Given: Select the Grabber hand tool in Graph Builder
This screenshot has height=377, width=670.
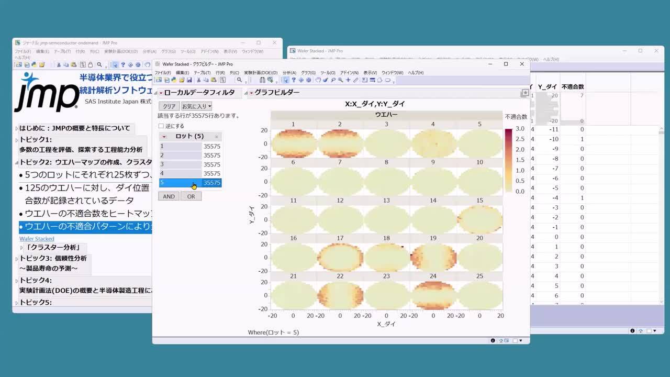Looking at the screenshot, I should pos(318,80).
